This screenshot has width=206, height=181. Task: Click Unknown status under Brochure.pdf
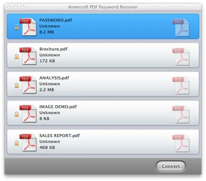(50, 55)
